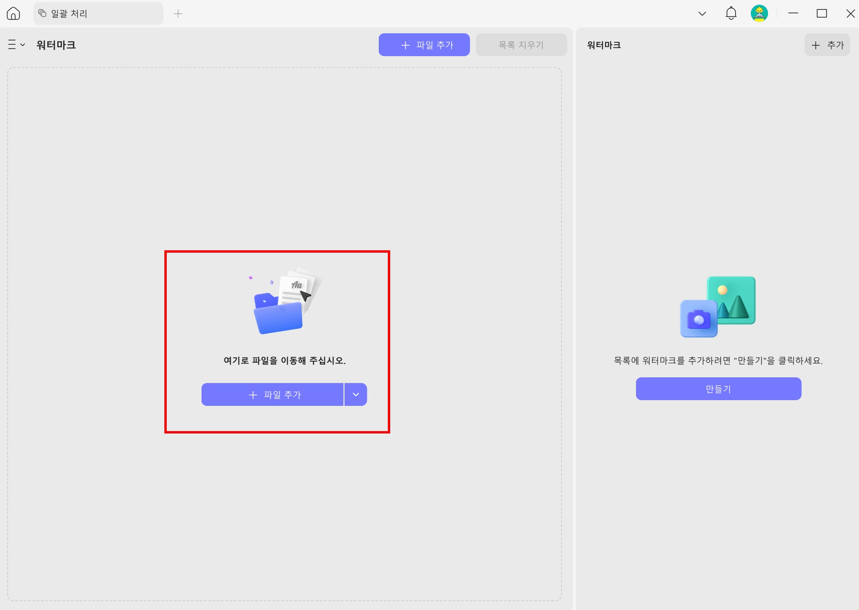Expand the dropdown arrow beside center 파일 추가

coord(356,394)
